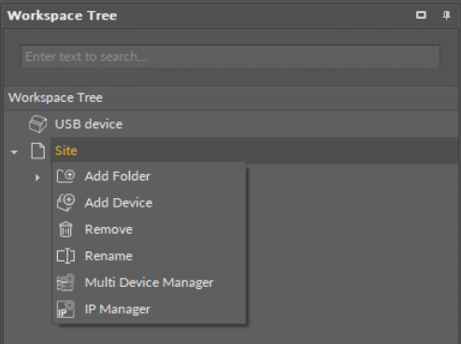Select Rename in the context menu

point(149,256)
